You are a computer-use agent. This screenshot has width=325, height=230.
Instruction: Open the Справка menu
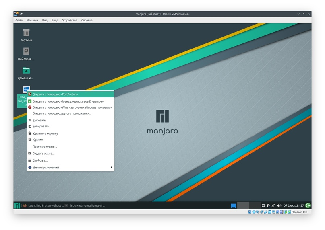(x=87, y=20)
